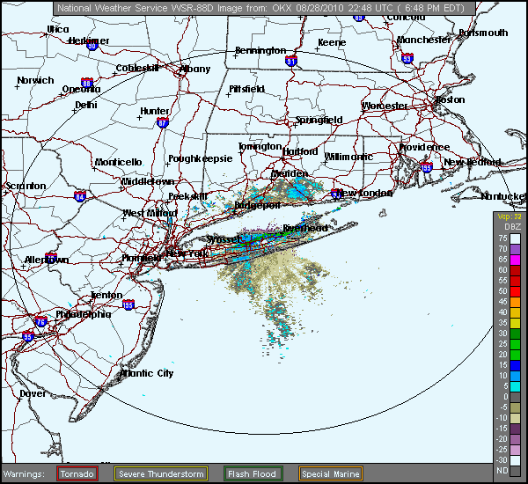Click the WSR-88D image title bar text

point(261,8)
